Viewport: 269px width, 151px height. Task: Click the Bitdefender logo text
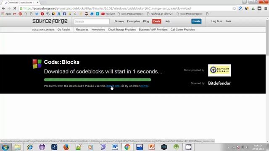pyautogui.click(x=219, y=83)
